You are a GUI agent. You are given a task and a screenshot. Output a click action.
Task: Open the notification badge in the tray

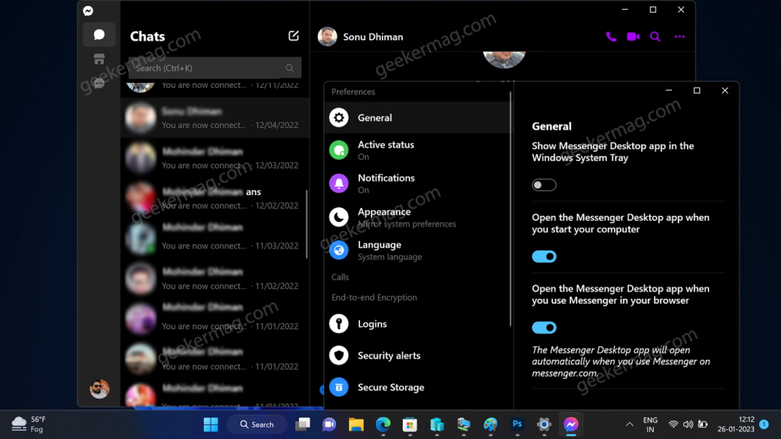coord(764,425)
